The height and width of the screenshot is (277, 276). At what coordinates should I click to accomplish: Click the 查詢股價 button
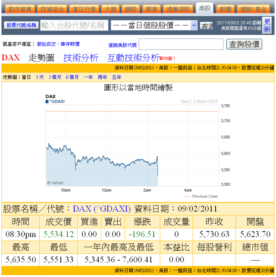[x=244, y=44]
